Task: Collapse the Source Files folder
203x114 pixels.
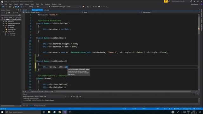Action: click(4, 31)
